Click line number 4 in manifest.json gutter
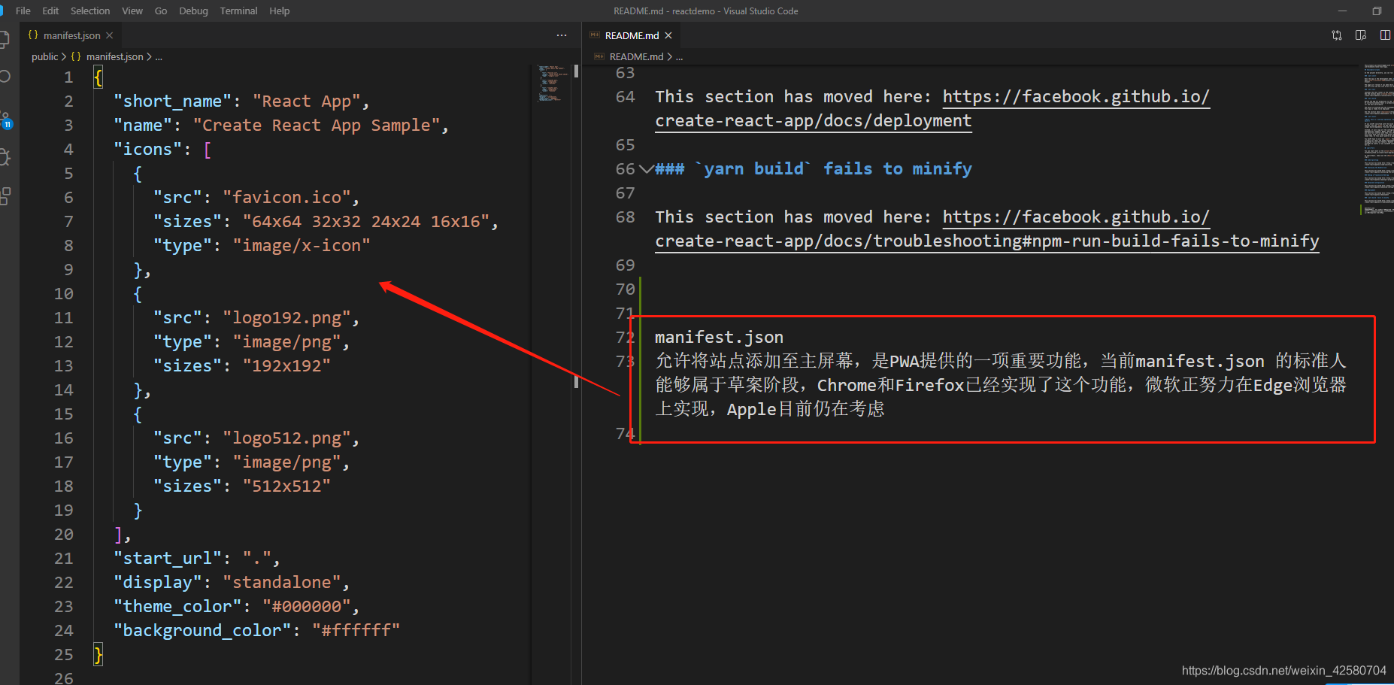Screen dimensions: 1394x685 coord(68,150)
